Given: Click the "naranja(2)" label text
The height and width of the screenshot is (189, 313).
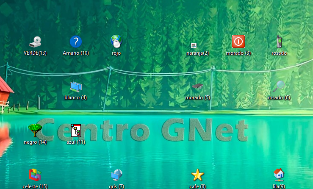Looking at the screenshot, I should click(198, 53).
